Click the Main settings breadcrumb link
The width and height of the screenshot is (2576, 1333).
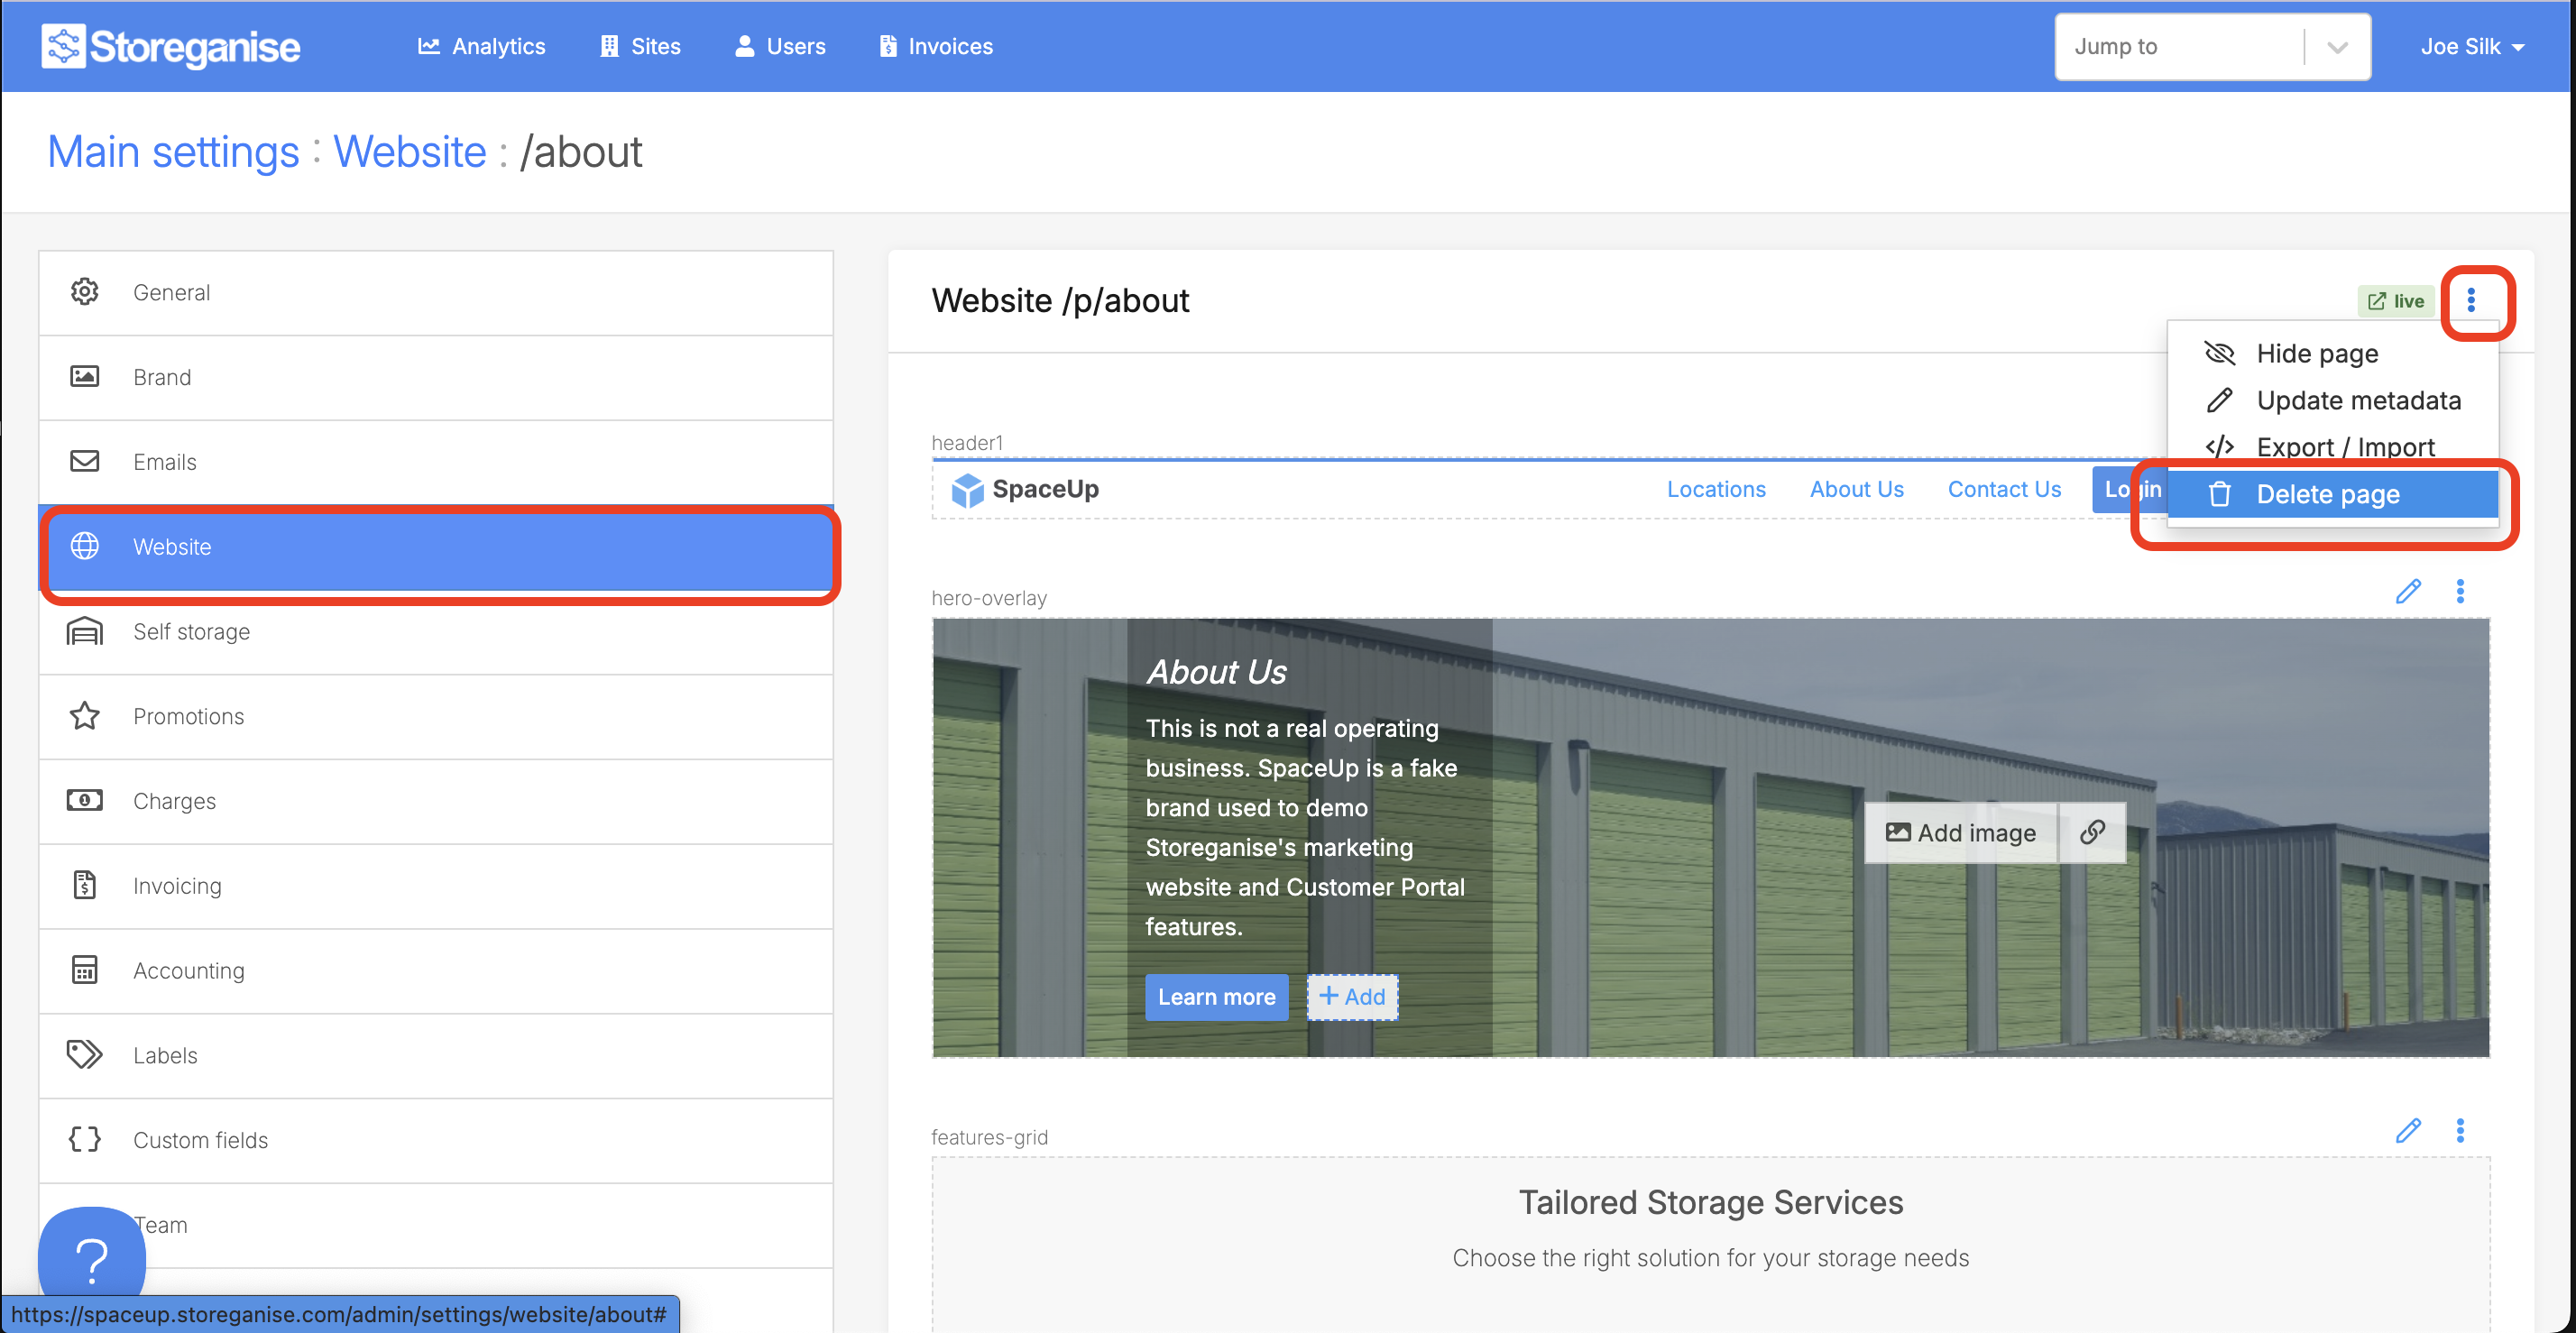coord(173,152)
